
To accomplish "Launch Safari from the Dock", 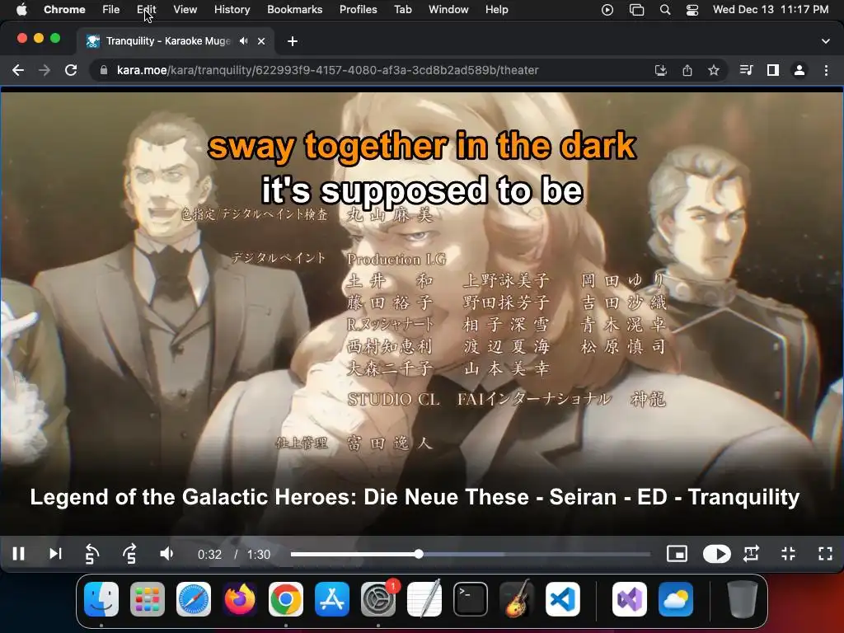I will [x=194, y=599].
